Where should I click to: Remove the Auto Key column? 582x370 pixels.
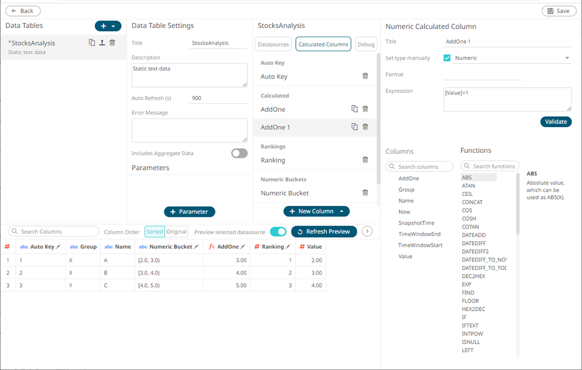tap(365, 76)
